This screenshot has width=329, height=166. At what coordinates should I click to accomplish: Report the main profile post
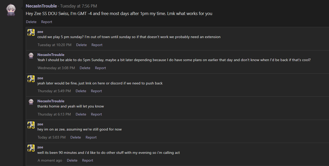pos(47,22)
